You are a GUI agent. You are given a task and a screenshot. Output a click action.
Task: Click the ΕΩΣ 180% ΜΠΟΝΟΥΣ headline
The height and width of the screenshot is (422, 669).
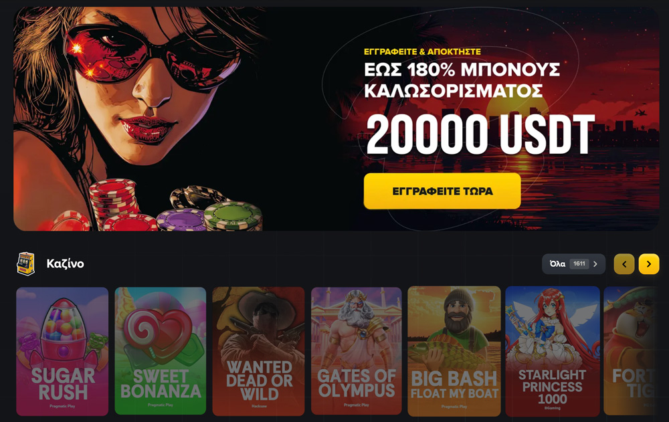tap(462, 70)
